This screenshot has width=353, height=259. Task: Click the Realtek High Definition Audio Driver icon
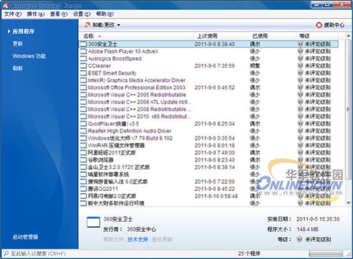click(x=83, y=131)
